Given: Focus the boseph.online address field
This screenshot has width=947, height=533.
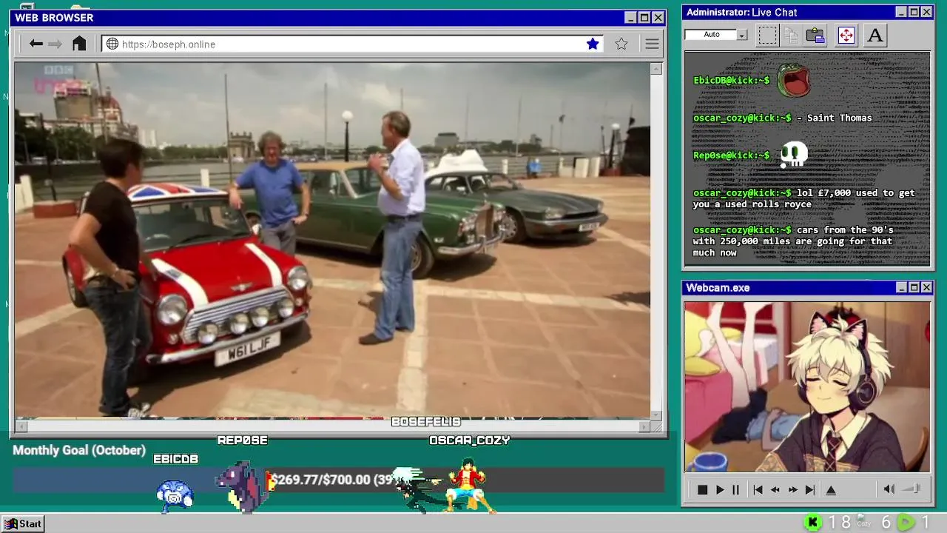Looking at the screenshot, I should tap(351, 44).
